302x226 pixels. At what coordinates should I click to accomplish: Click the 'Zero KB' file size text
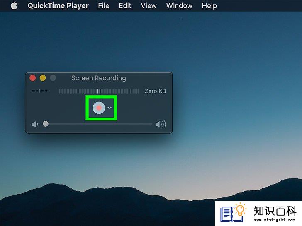pyautogui.click(x=155, y=91)
